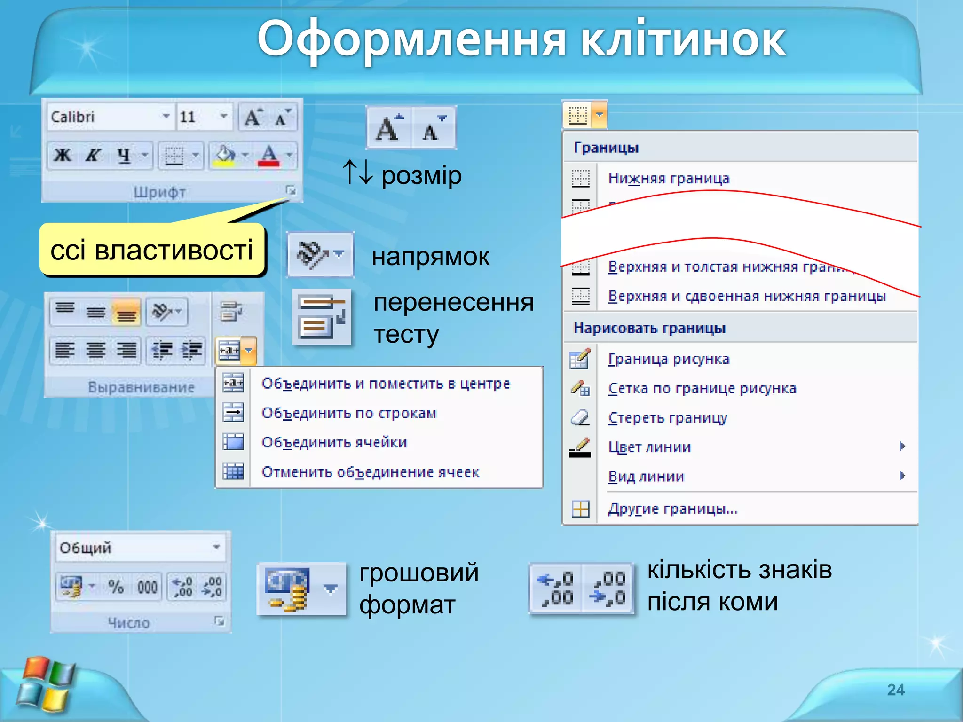Toggle underline (Ч) in Шрифт panel
The height and width of the screenshot is (722, 963).
[x=124, y=155]
